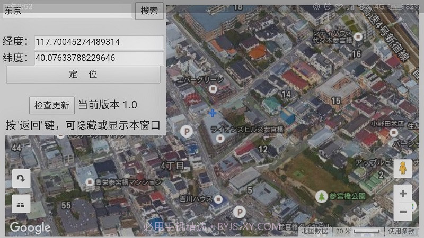Click the Street View pegman icon
424x238 pixels.
coord(403,168)
